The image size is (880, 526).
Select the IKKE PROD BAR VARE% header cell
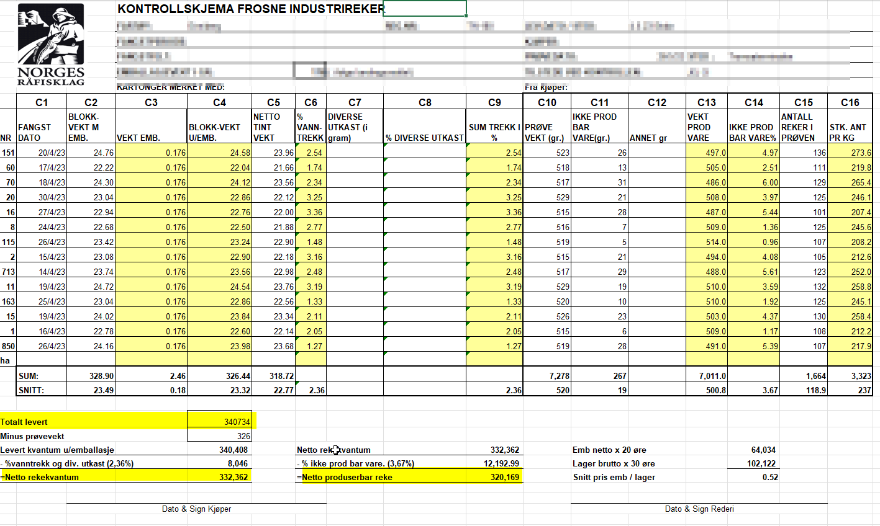tap(753, 132)
